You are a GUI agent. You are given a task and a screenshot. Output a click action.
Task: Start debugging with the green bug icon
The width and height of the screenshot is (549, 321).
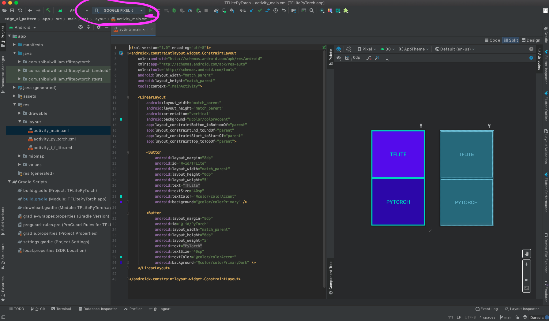[174, 10]
